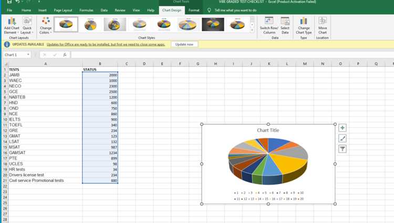The image size is (394, 223).
Task: Switch to the Format tab
Action: [194, 10]
